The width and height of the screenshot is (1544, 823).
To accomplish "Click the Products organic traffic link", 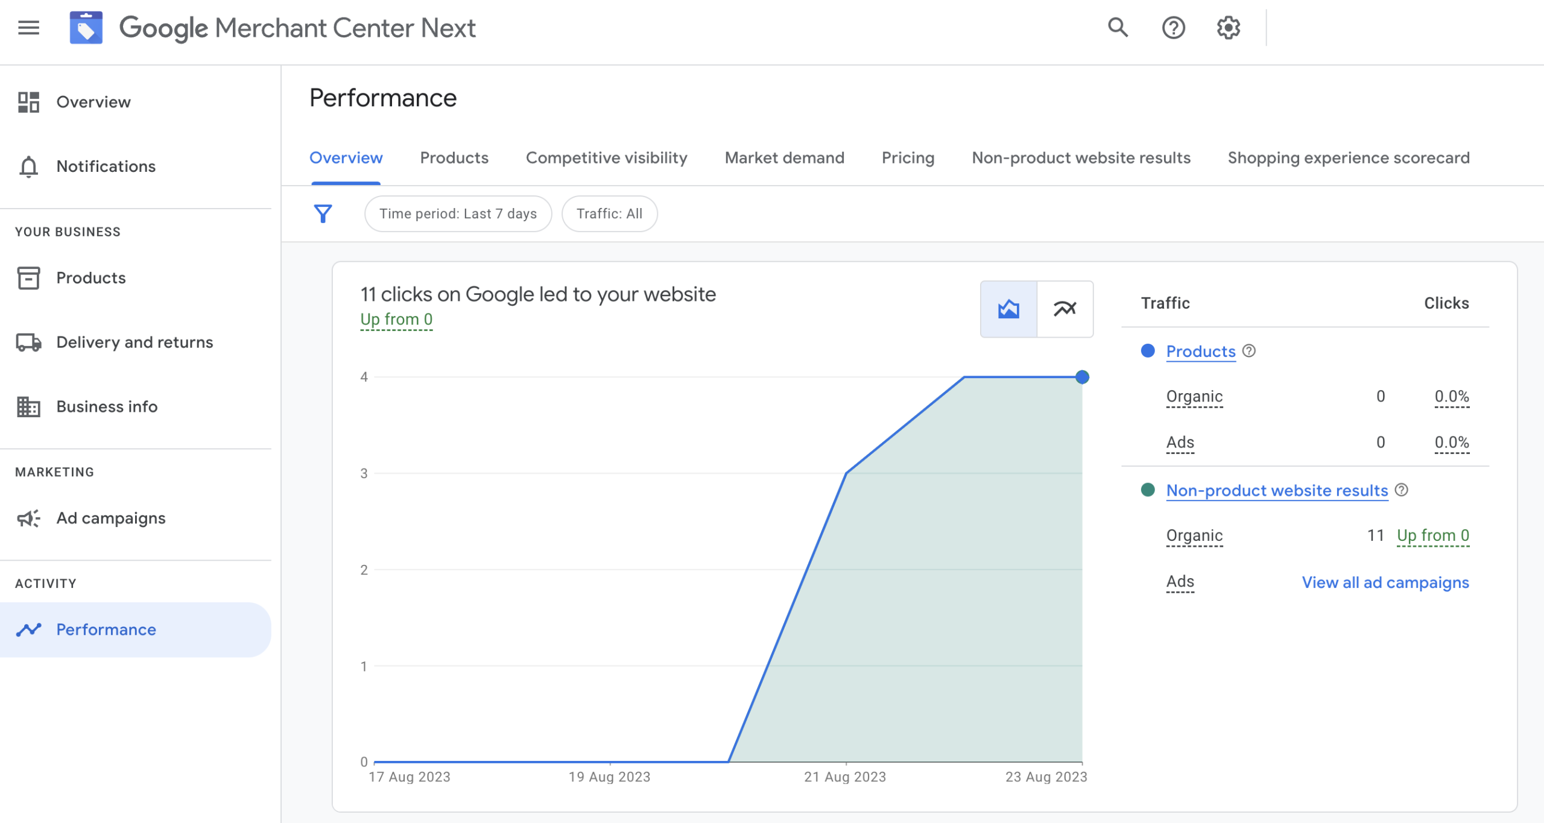I will click(1195, 396).
